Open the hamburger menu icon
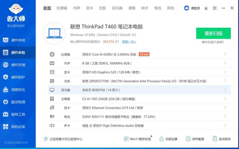Image resolution: width=239 pixels, height=149 pixels. coord(215,8)
